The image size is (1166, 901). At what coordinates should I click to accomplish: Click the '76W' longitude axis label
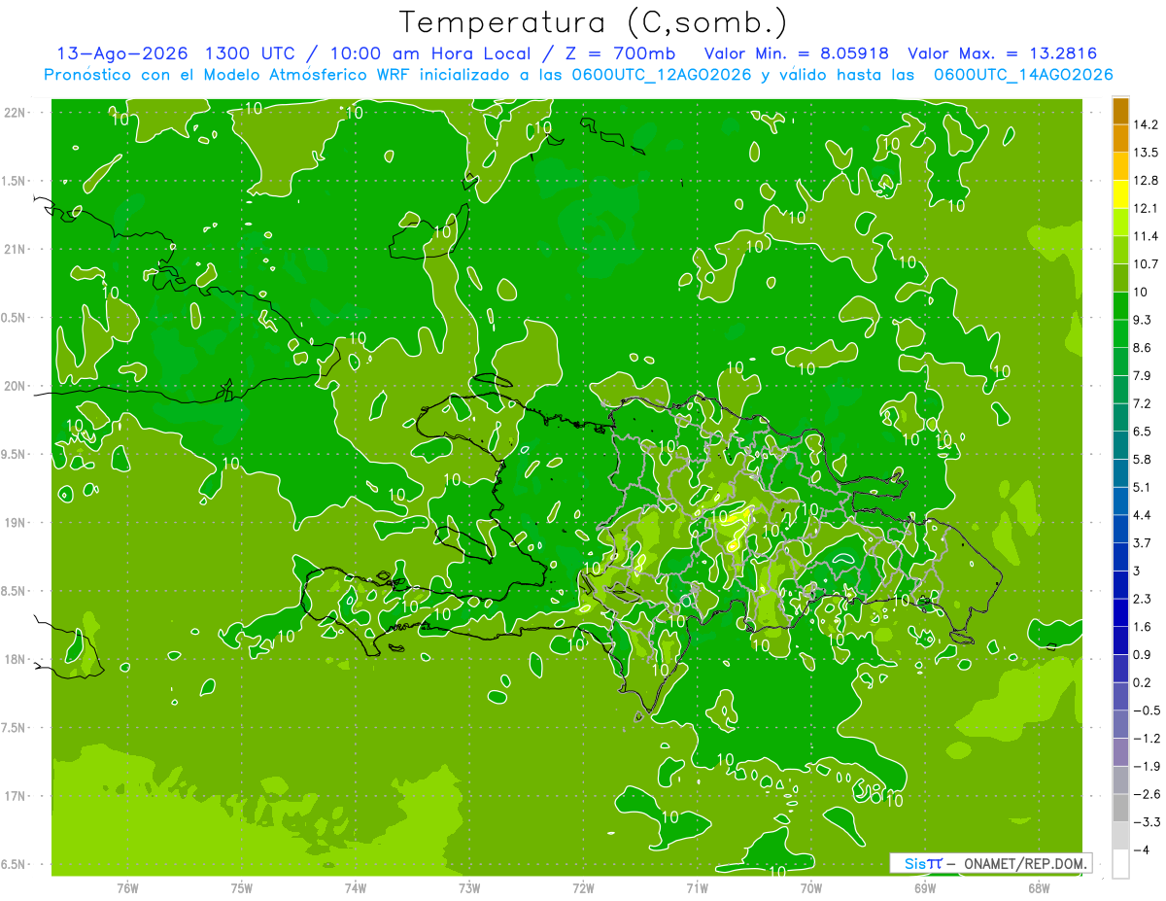click(x=127, y=887)
